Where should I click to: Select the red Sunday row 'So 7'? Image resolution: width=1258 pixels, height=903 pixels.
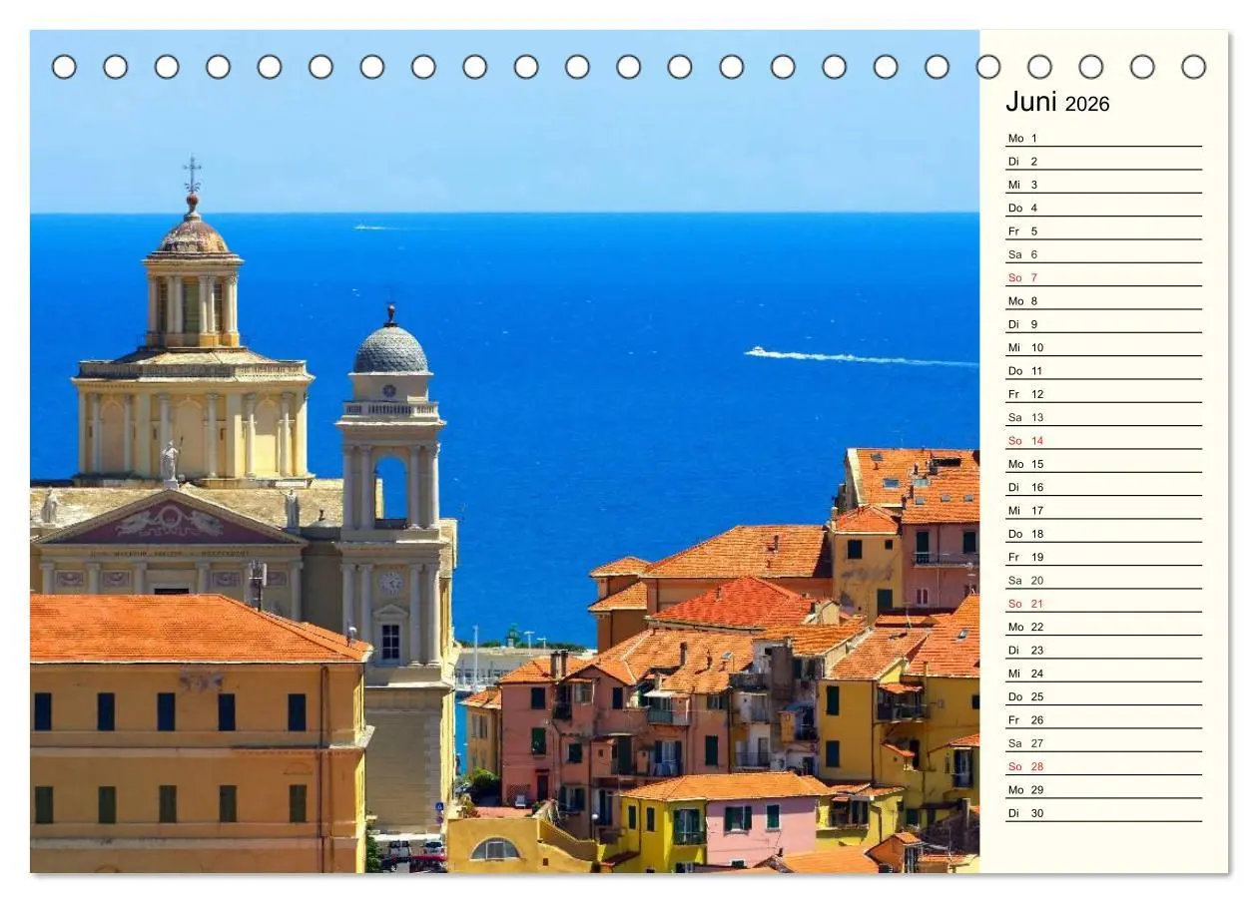point(1103,277)
